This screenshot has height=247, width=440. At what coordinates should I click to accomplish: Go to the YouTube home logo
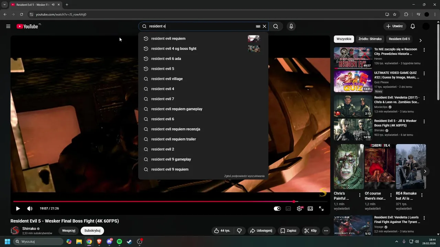(27, 26)
